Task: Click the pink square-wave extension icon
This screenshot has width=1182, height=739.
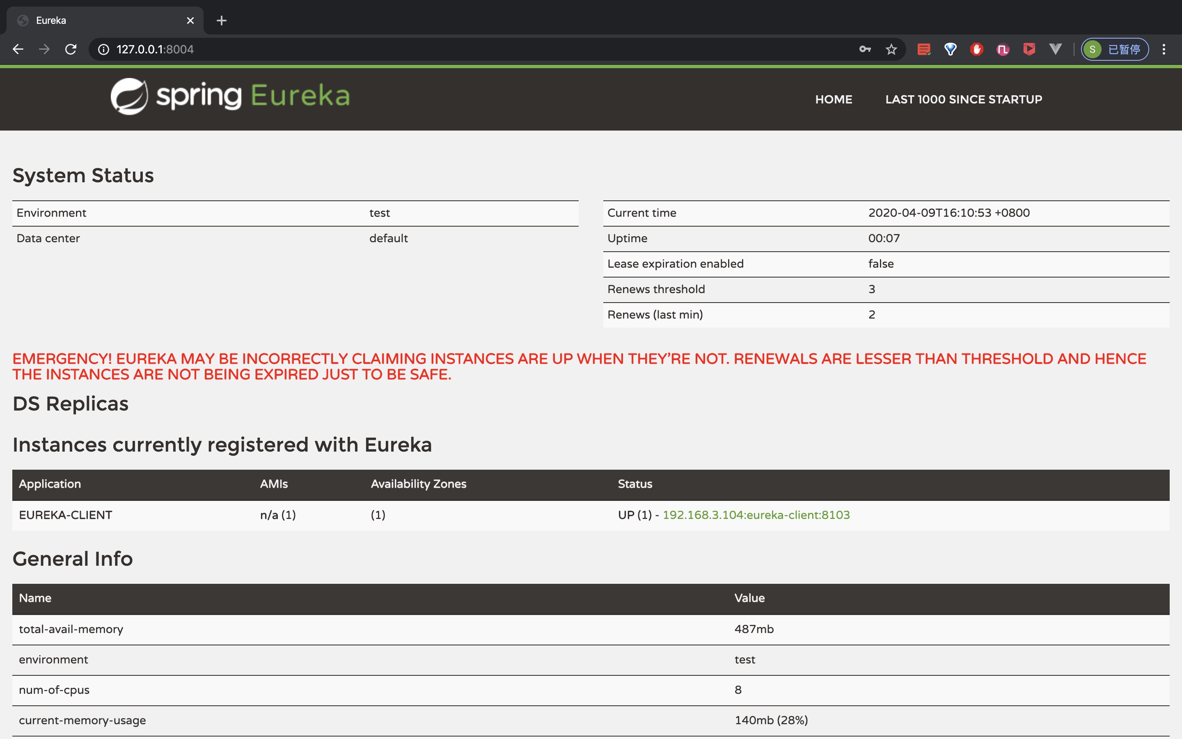Action: pos(1002,49)
